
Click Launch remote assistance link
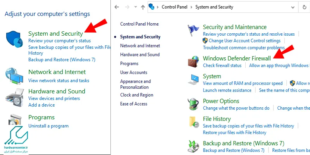pyautogui.click(x=227, y=90)
